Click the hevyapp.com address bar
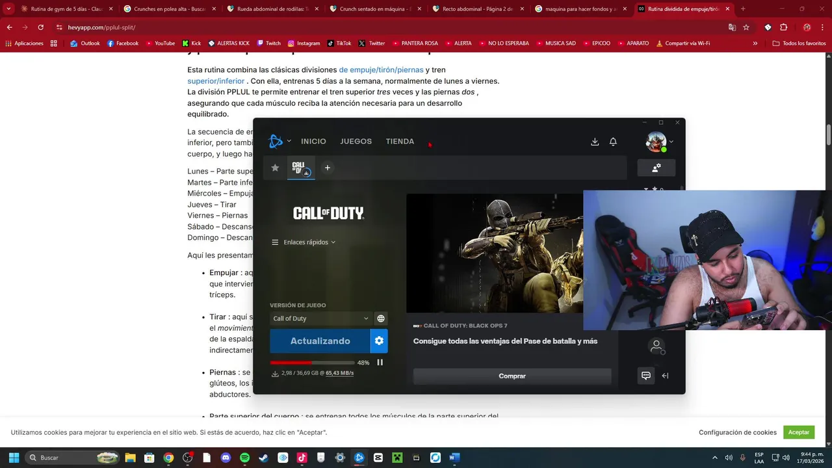 pyautogui.click(x=390, y=27)
